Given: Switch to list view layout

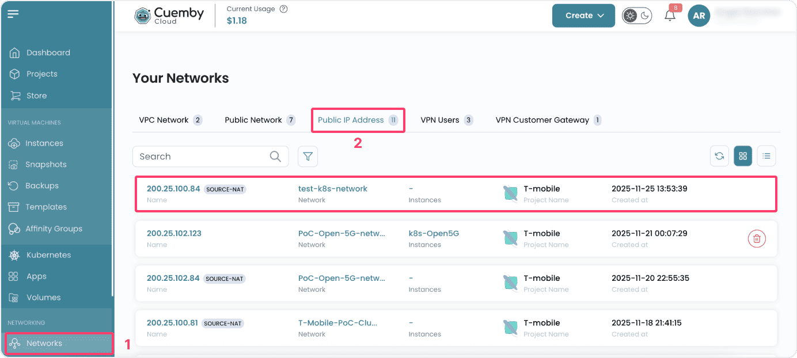Looking at the screenshot, I should 766,156.
